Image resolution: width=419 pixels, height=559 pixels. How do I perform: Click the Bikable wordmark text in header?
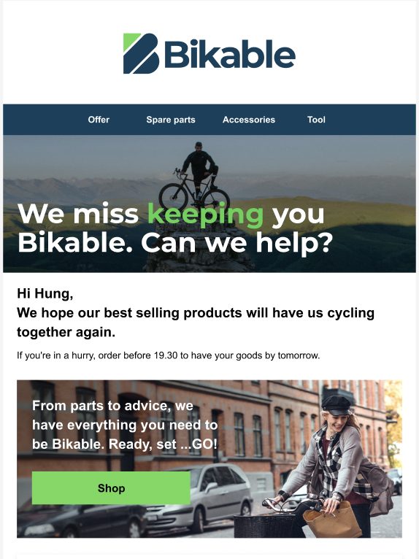coord(230,54)
